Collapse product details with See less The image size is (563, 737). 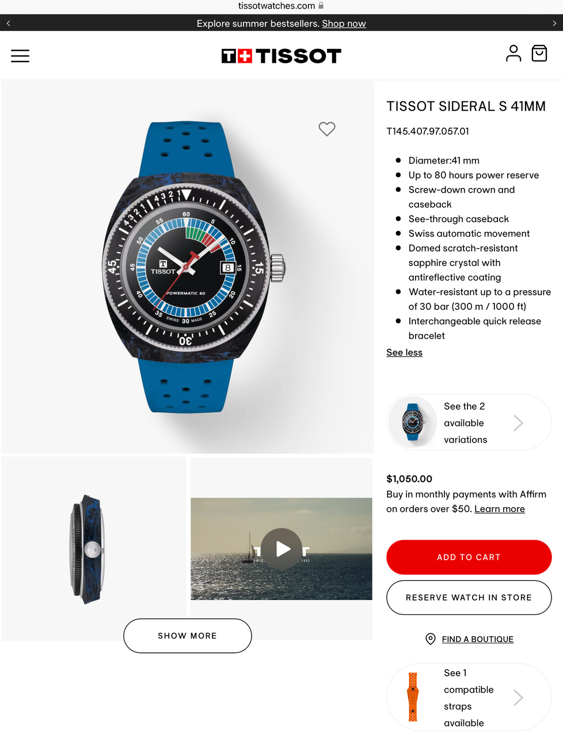[404, 352]
